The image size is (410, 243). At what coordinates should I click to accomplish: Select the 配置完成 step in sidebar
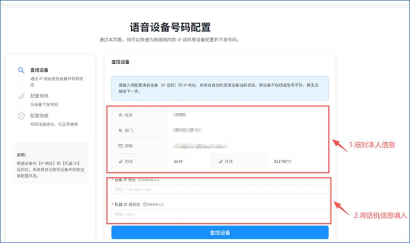pyautogui.click(x=39, y=116)
